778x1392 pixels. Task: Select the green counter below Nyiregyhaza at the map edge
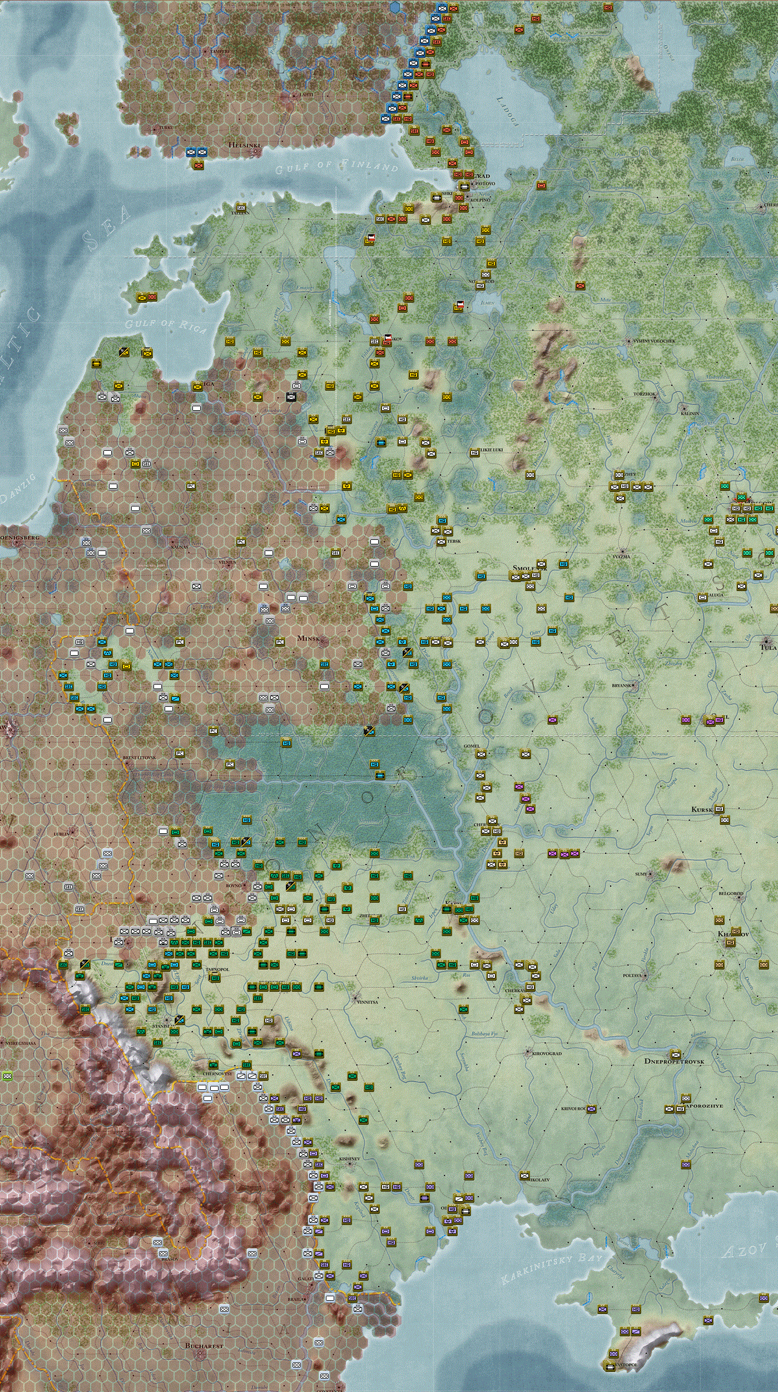(7, 1076)
